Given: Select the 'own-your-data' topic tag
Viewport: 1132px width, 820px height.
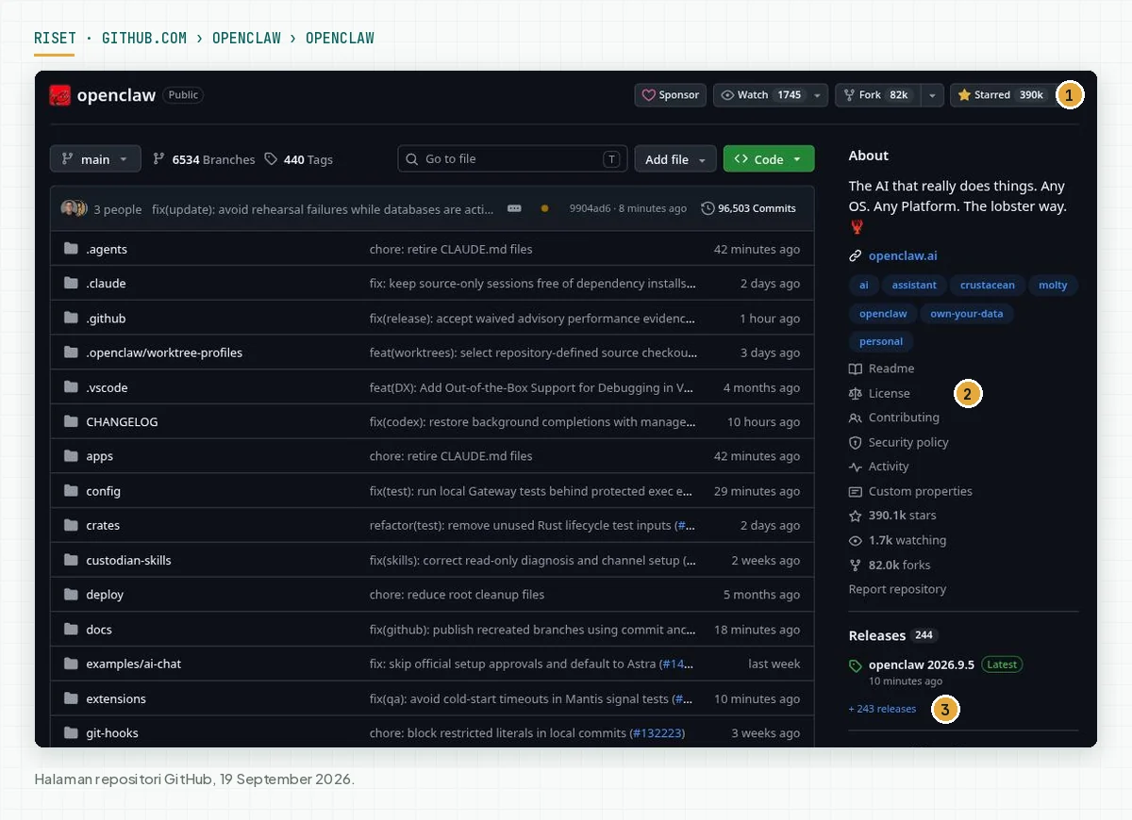Looking at the screenshot, I should 966,314.
